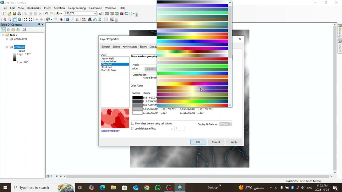Switch to the General tab
The height and width of the screenshot is (192, 342).
click(106, 47)
